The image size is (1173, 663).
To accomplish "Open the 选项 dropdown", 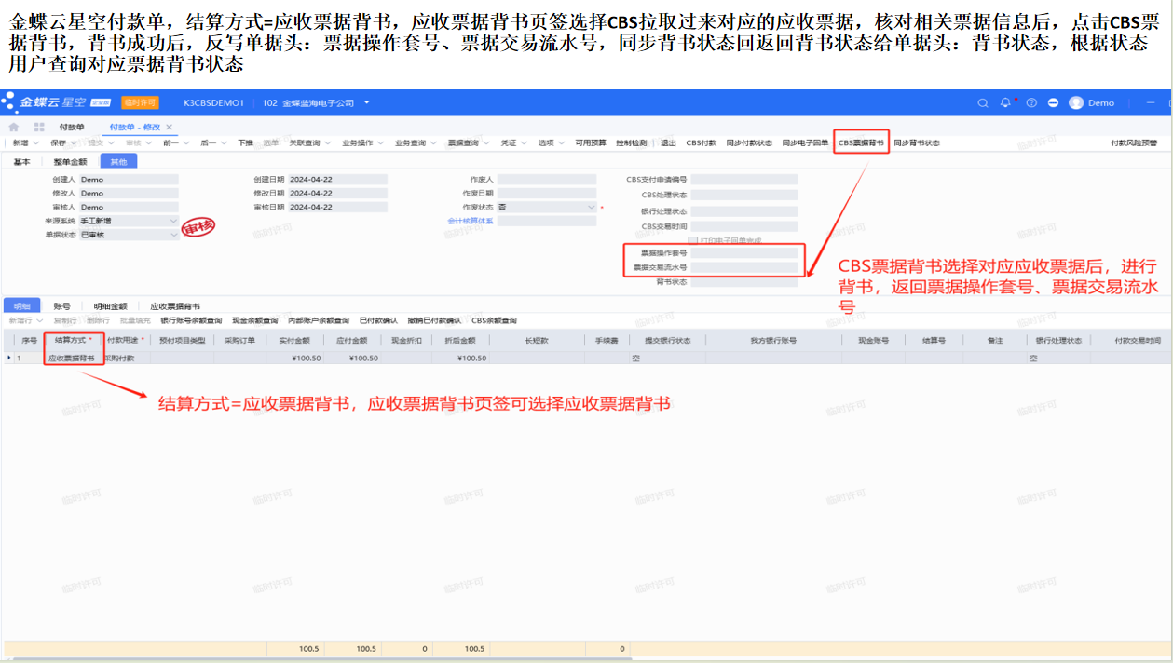I will (x=551, y=142).
